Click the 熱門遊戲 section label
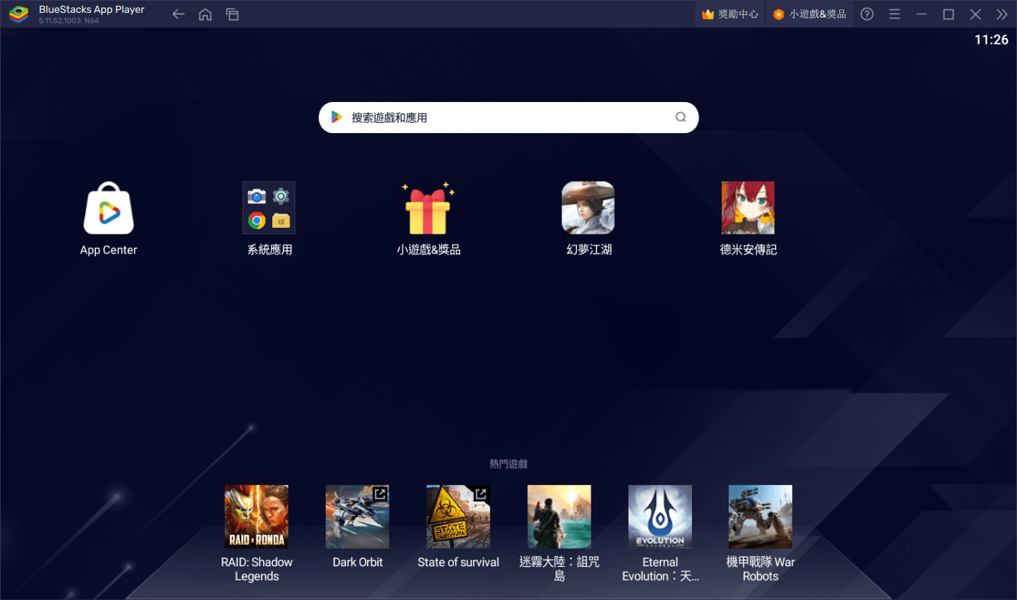The image size is (1017, 600). click(508, 464)
